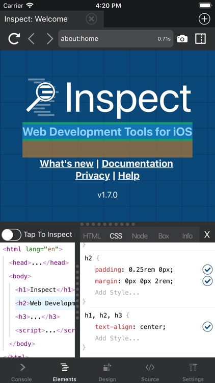
Task: Expand the script node
Action: coord(45,330)
